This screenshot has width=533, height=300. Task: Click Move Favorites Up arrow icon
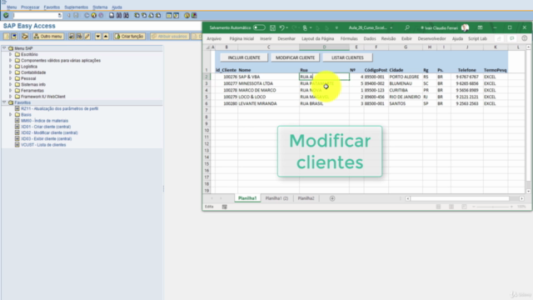point(106,36)
